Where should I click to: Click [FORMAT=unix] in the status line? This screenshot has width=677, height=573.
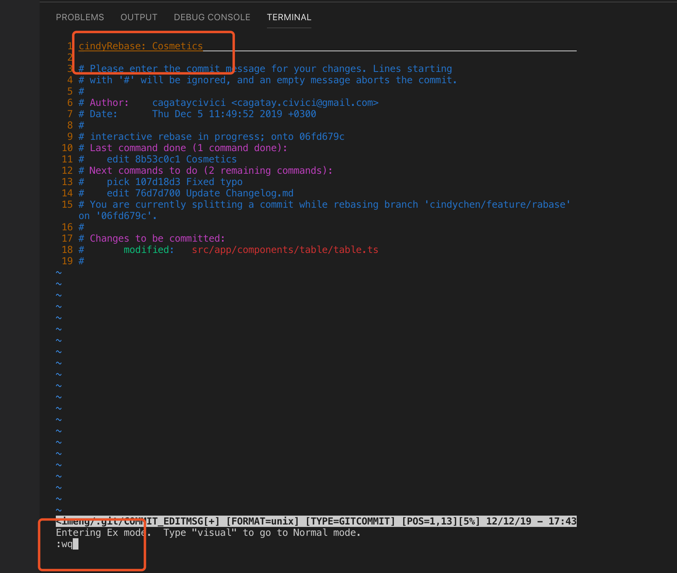[262, 521]
